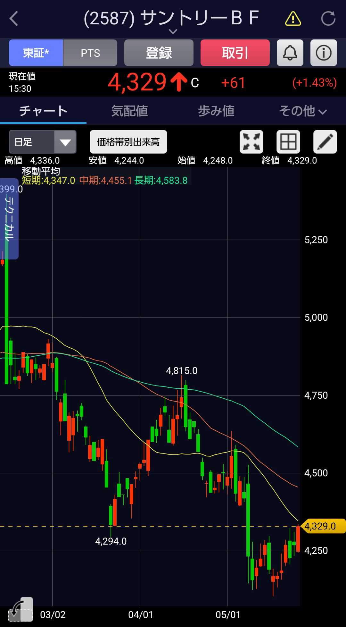This screenshot has height=627, width=346.
Task: Tap the 中期:4,455.1 moving average label
Action: pyautogui.click(x=106, y=181)
